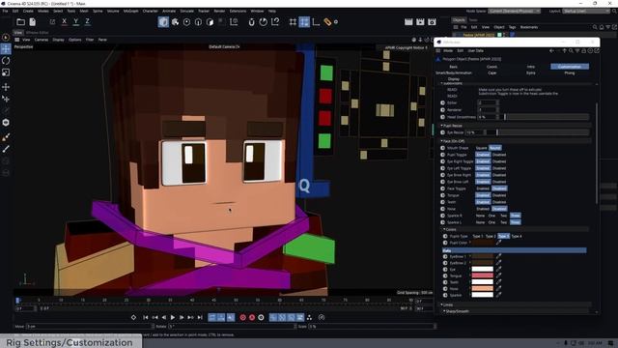This screenshot has width=618, height=348.
Task: Toggle Y axis lock in top toolbar
Action: click(x=75, y=21)
